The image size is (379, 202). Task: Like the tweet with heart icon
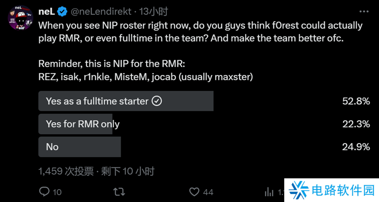pos(194,192)
